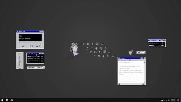Open the taskbar clock and date
Screen dimensions: 181x102
173,100
